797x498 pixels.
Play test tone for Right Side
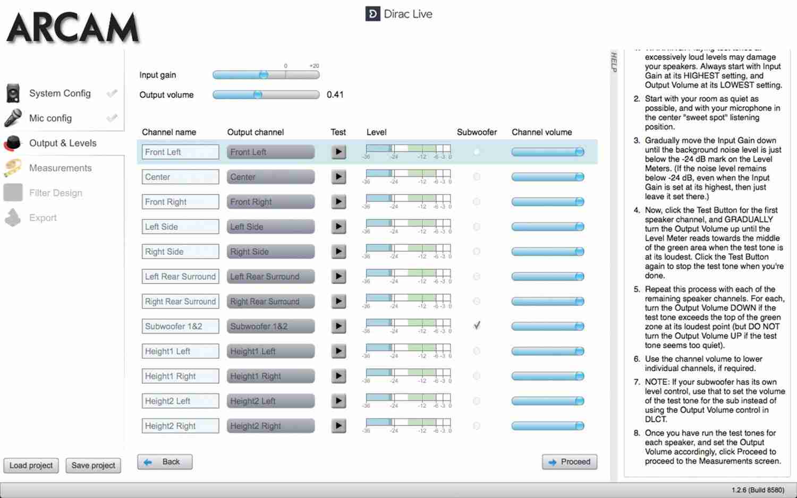(338, 252)
